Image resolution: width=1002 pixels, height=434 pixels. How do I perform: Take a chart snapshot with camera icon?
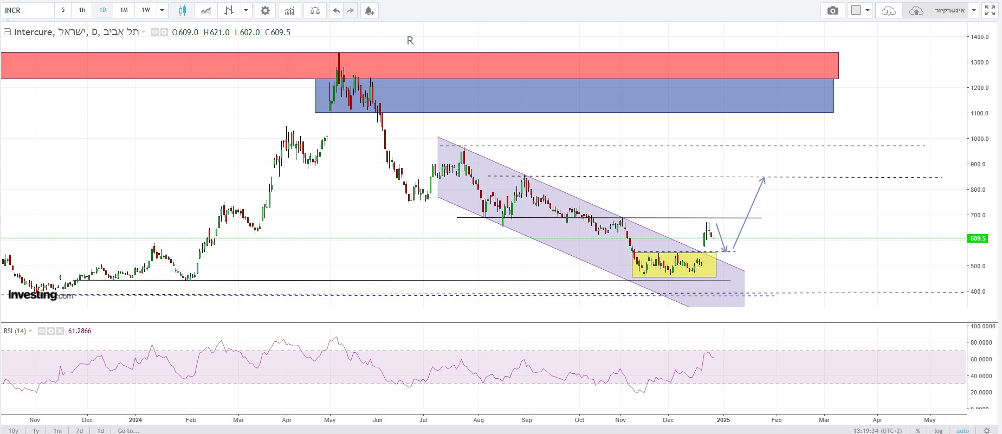(833, 10)
